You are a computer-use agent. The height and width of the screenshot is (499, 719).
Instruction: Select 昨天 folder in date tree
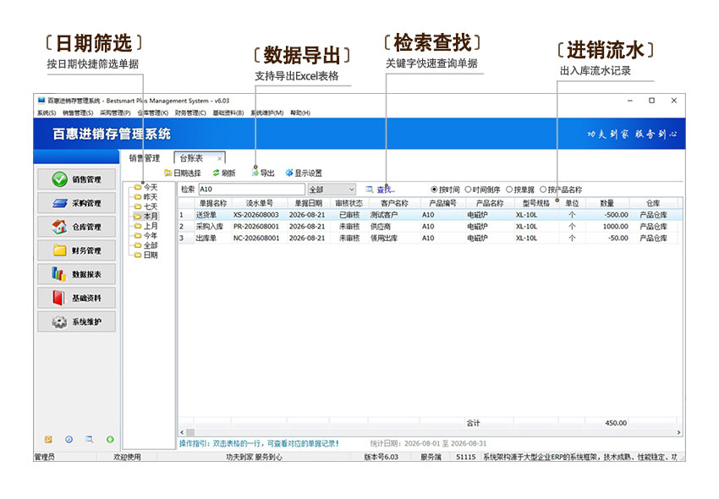(145, 197)
